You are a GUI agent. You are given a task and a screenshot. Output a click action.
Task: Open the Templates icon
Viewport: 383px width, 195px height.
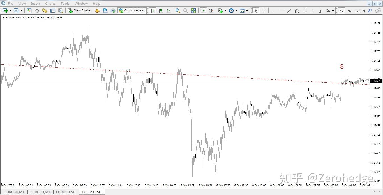pos(242,11)
